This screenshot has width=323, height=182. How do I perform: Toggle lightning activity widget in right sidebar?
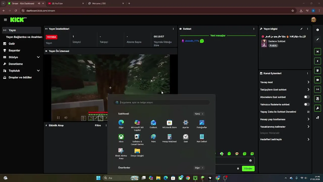pyautogui.click(x=317, y=61)
